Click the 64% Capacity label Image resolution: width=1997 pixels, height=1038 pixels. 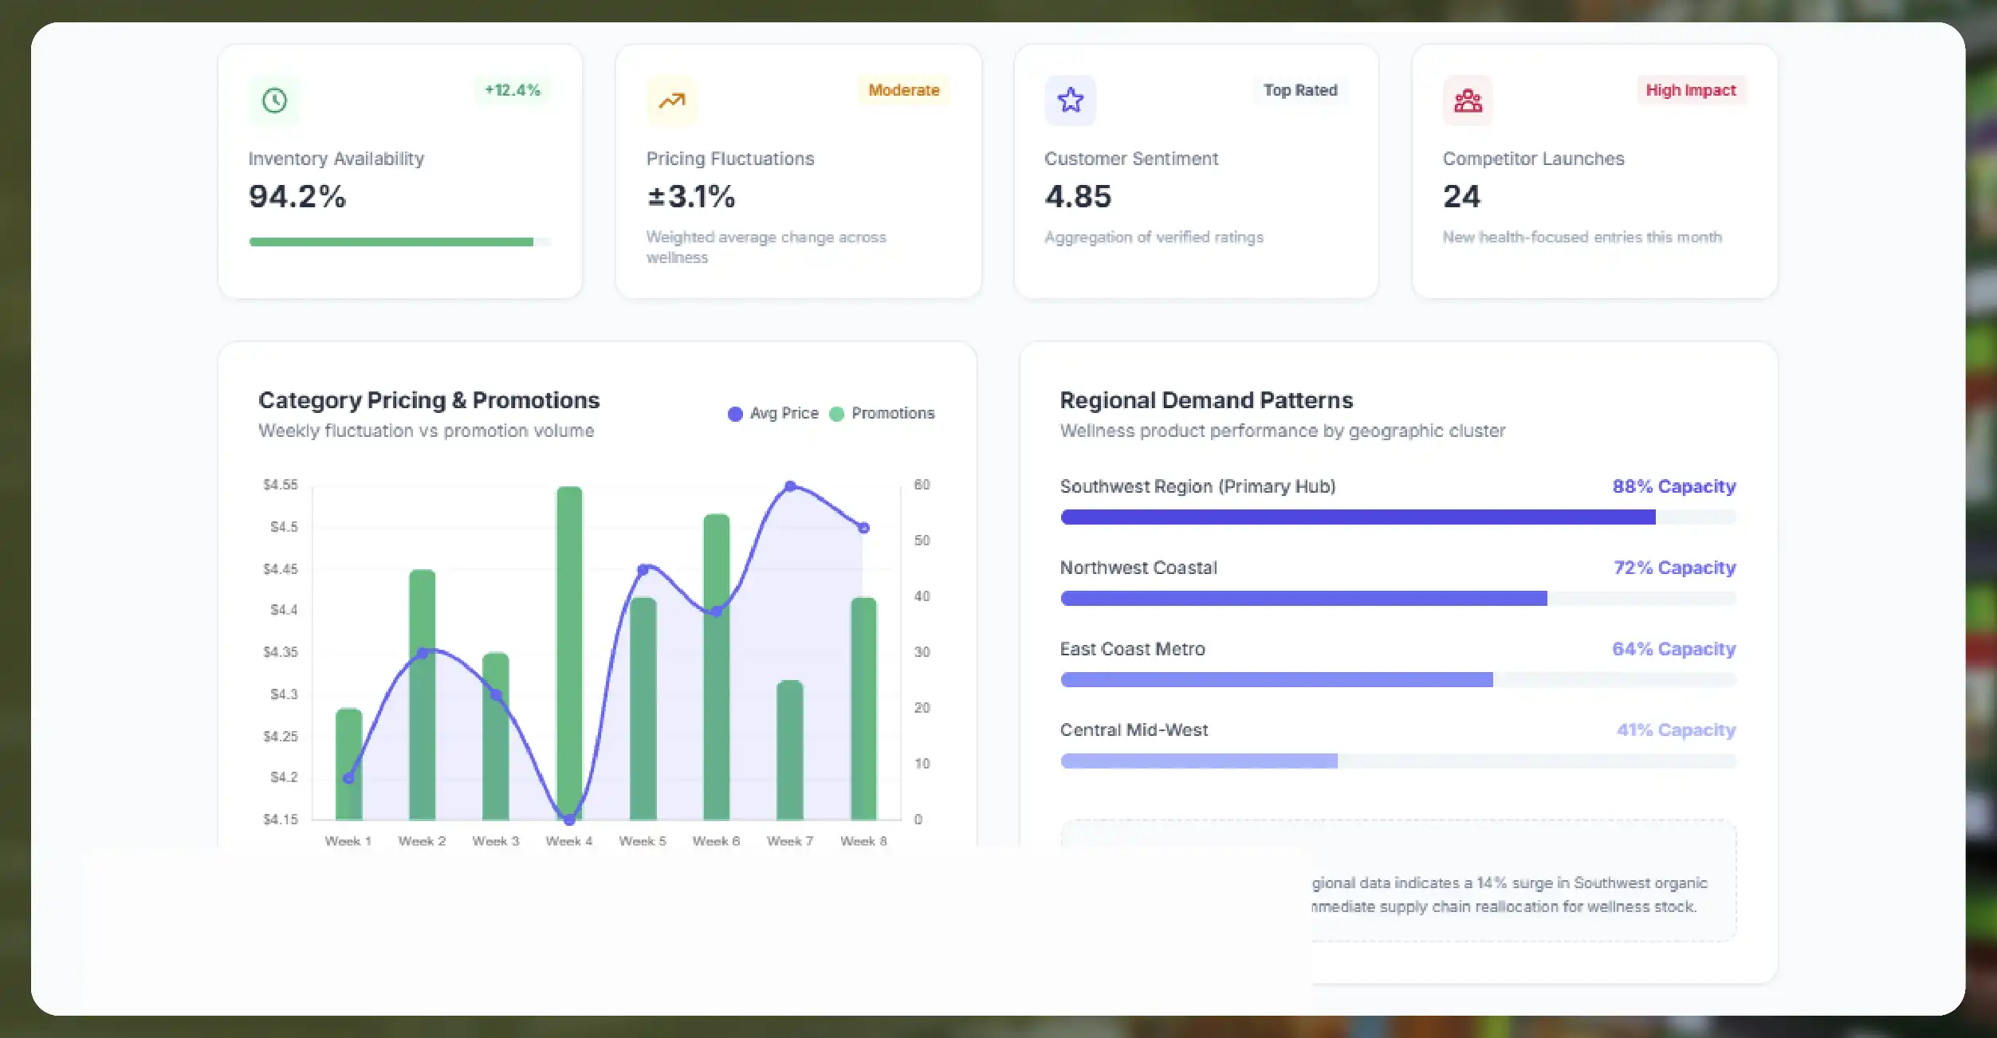click(x=1674, y=649)
